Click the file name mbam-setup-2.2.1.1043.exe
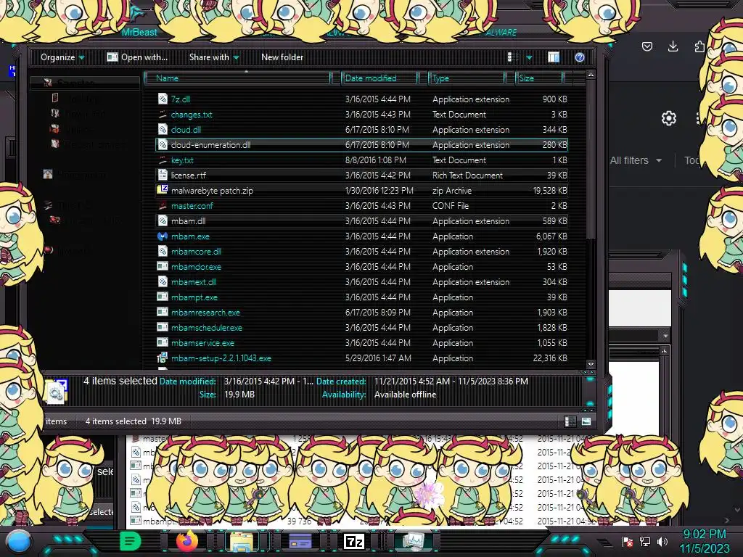 pos(221,358)
